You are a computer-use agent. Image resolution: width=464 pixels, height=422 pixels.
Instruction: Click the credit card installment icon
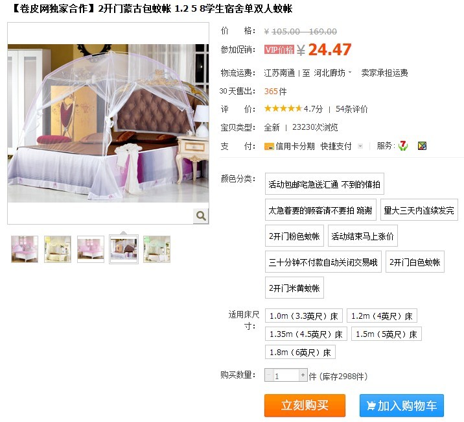tap(269, 146)
